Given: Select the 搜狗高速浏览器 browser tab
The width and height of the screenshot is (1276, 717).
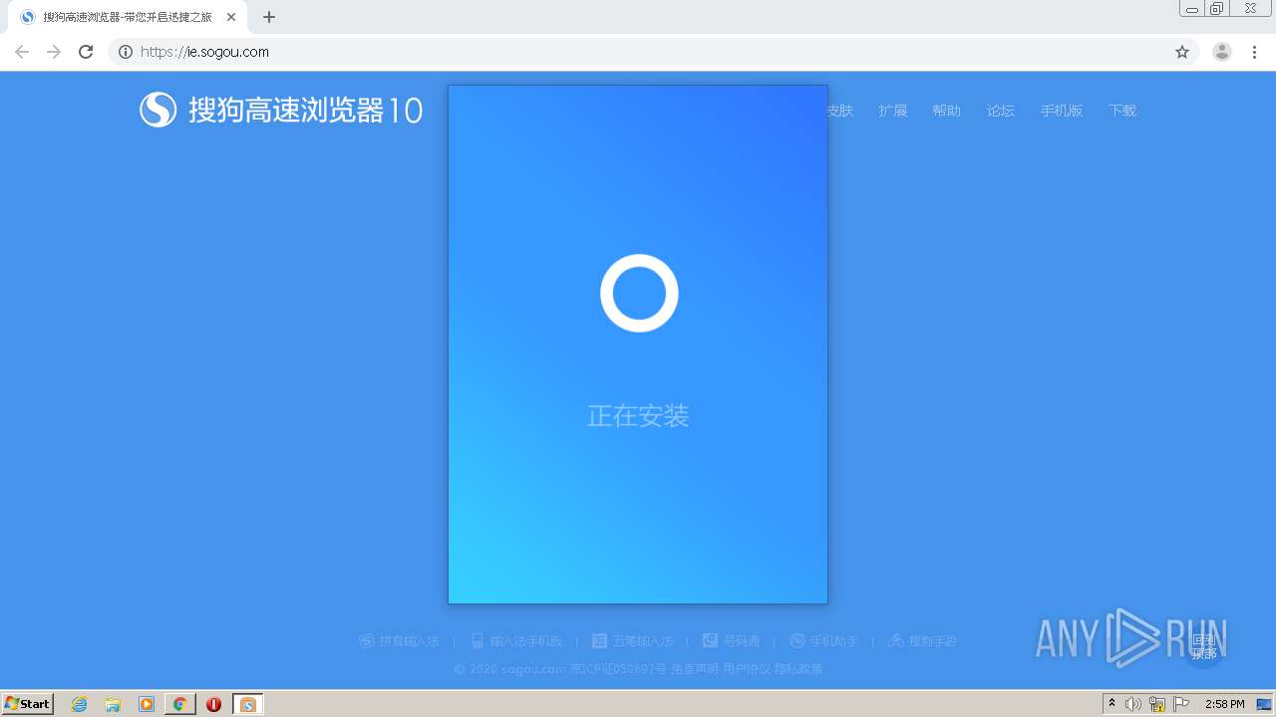Looking at the screenshot, I should pyautogui.click(x=128, y=17).
